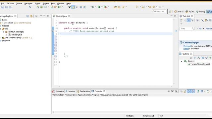This screenshot has width=212, height=119.
Task: Click the Save All toolbar icon
Action: coord(7,7)
